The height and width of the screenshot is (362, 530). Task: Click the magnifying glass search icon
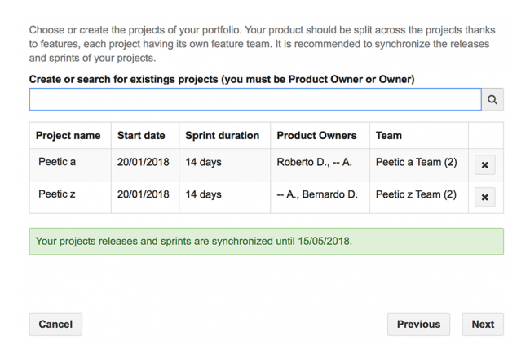tap(492, 99)
